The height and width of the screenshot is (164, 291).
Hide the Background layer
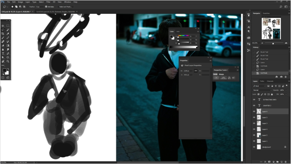point(254,147)
